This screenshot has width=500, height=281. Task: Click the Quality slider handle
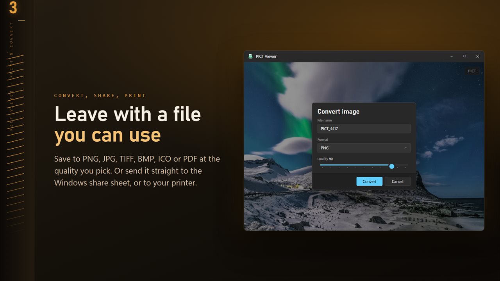pyautogui.click(x=392, y=166)
